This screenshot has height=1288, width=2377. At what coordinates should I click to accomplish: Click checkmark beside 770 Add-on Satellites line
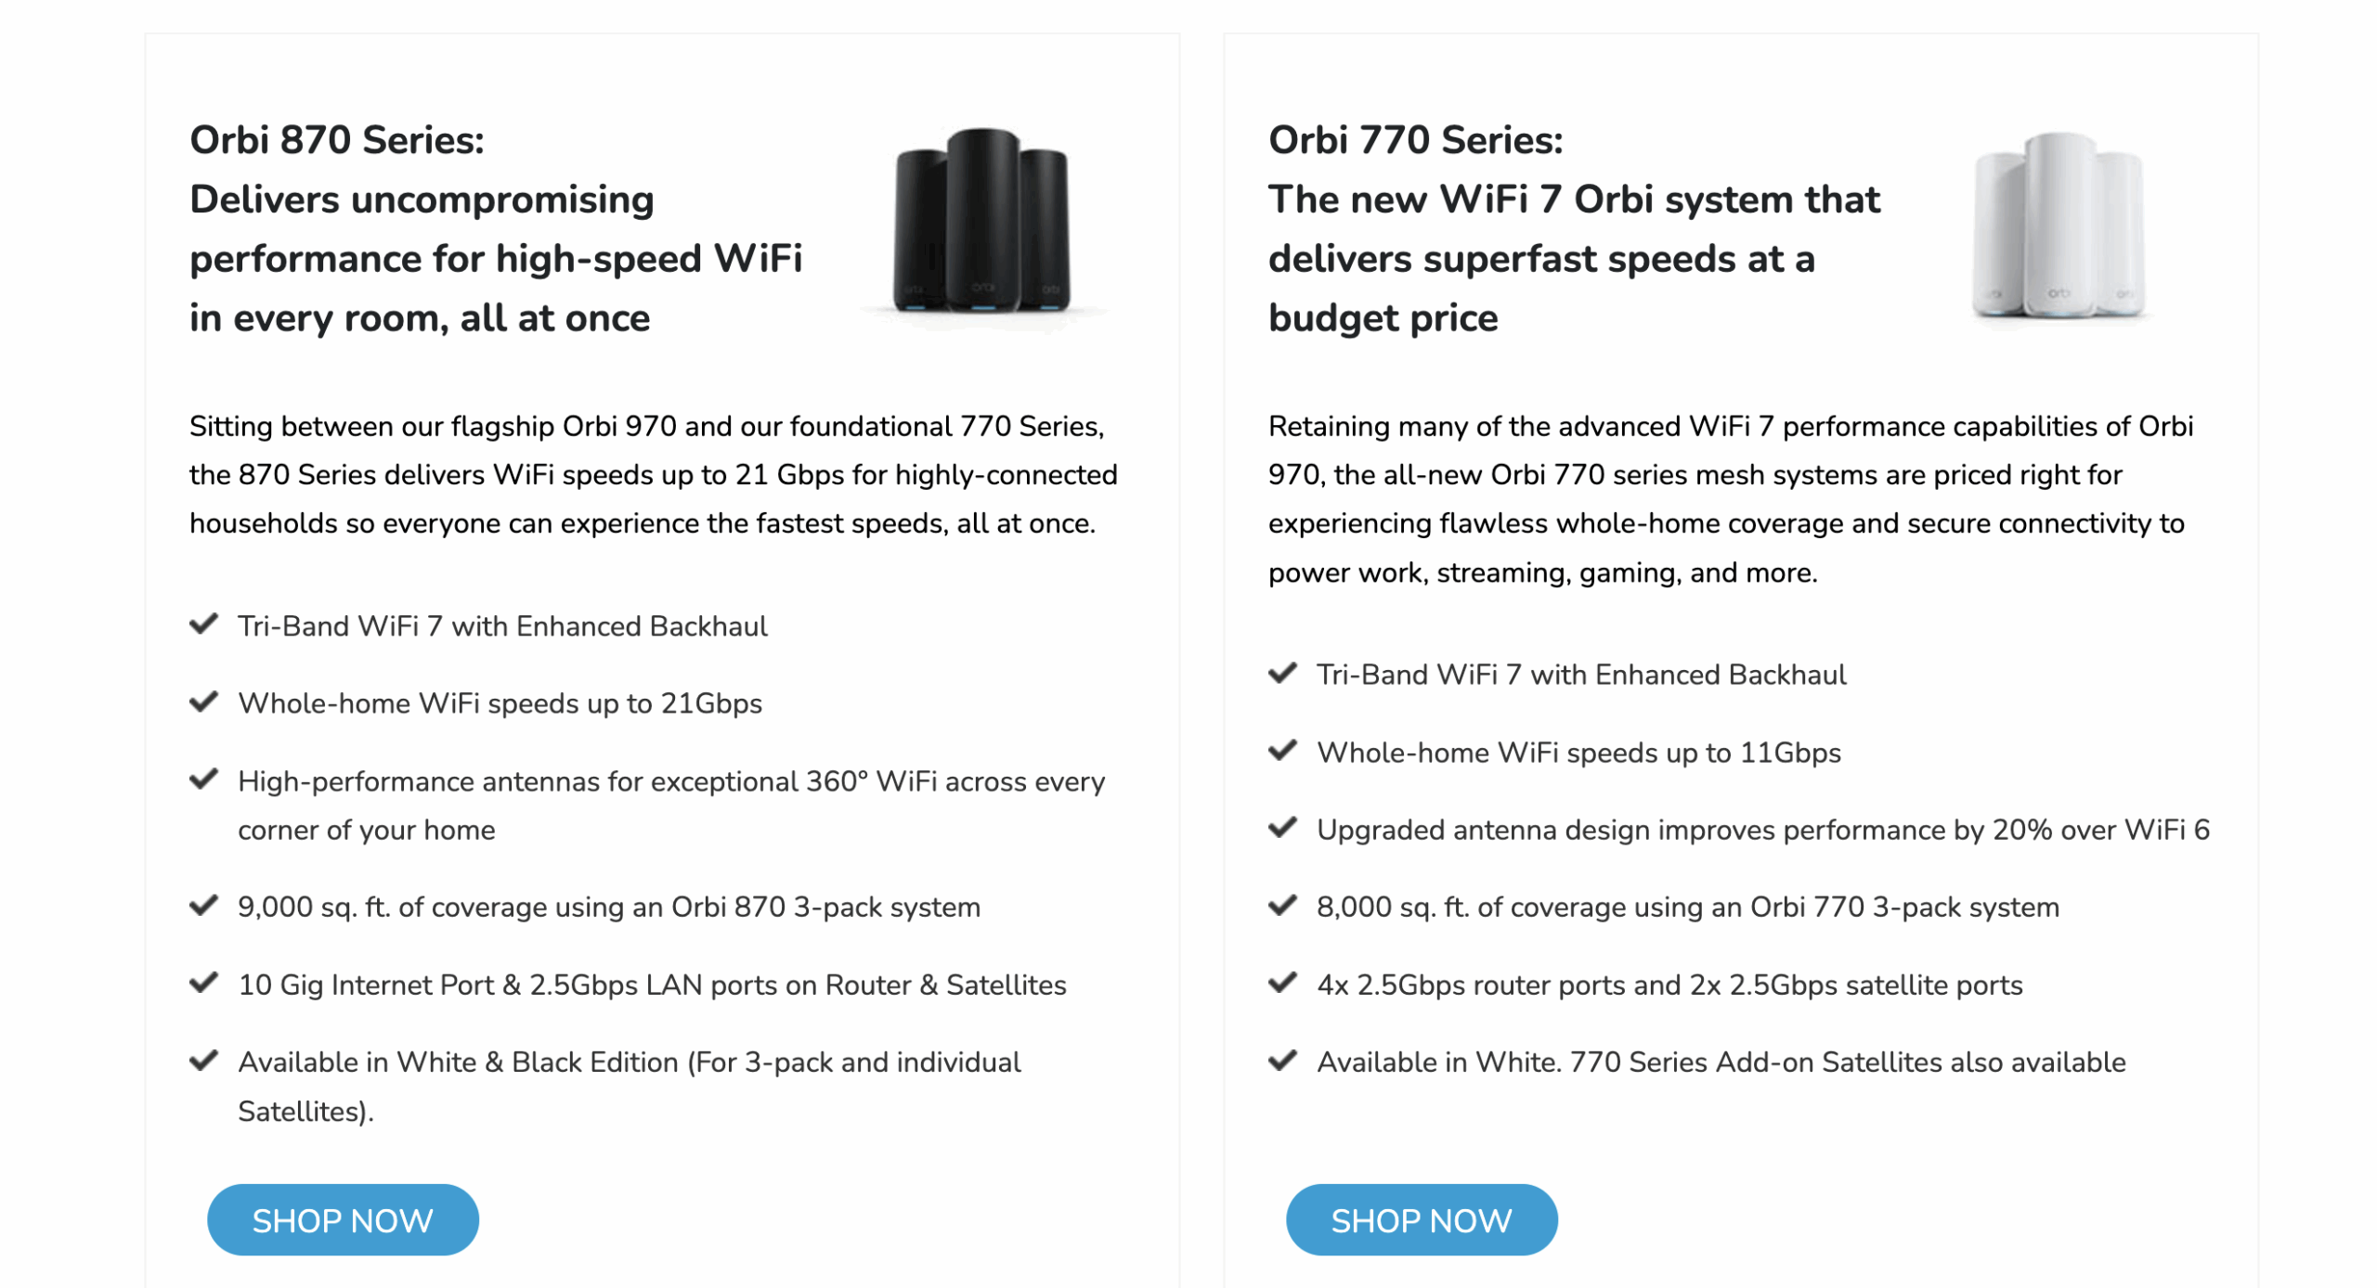click(1282, 1060)
